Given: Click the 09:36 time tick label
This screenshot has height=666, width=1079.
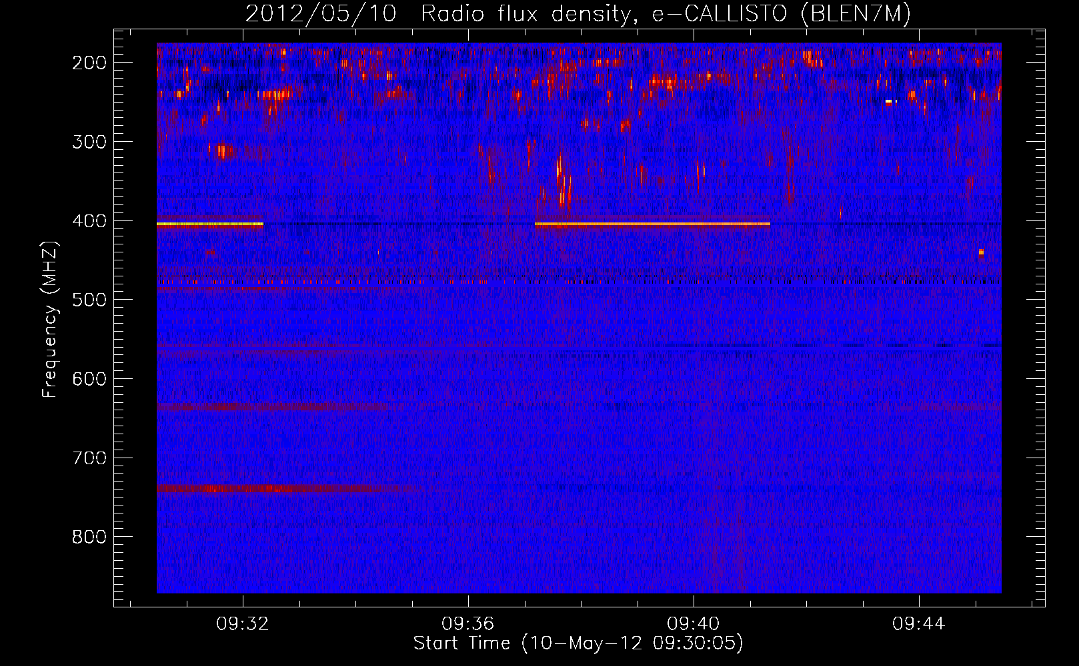Looking at the screenshot, I should [468, 624].
